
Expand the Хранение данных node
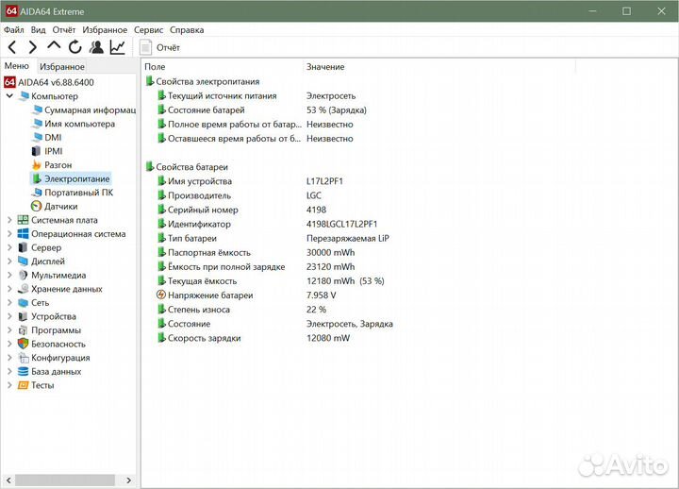(10, 289)
